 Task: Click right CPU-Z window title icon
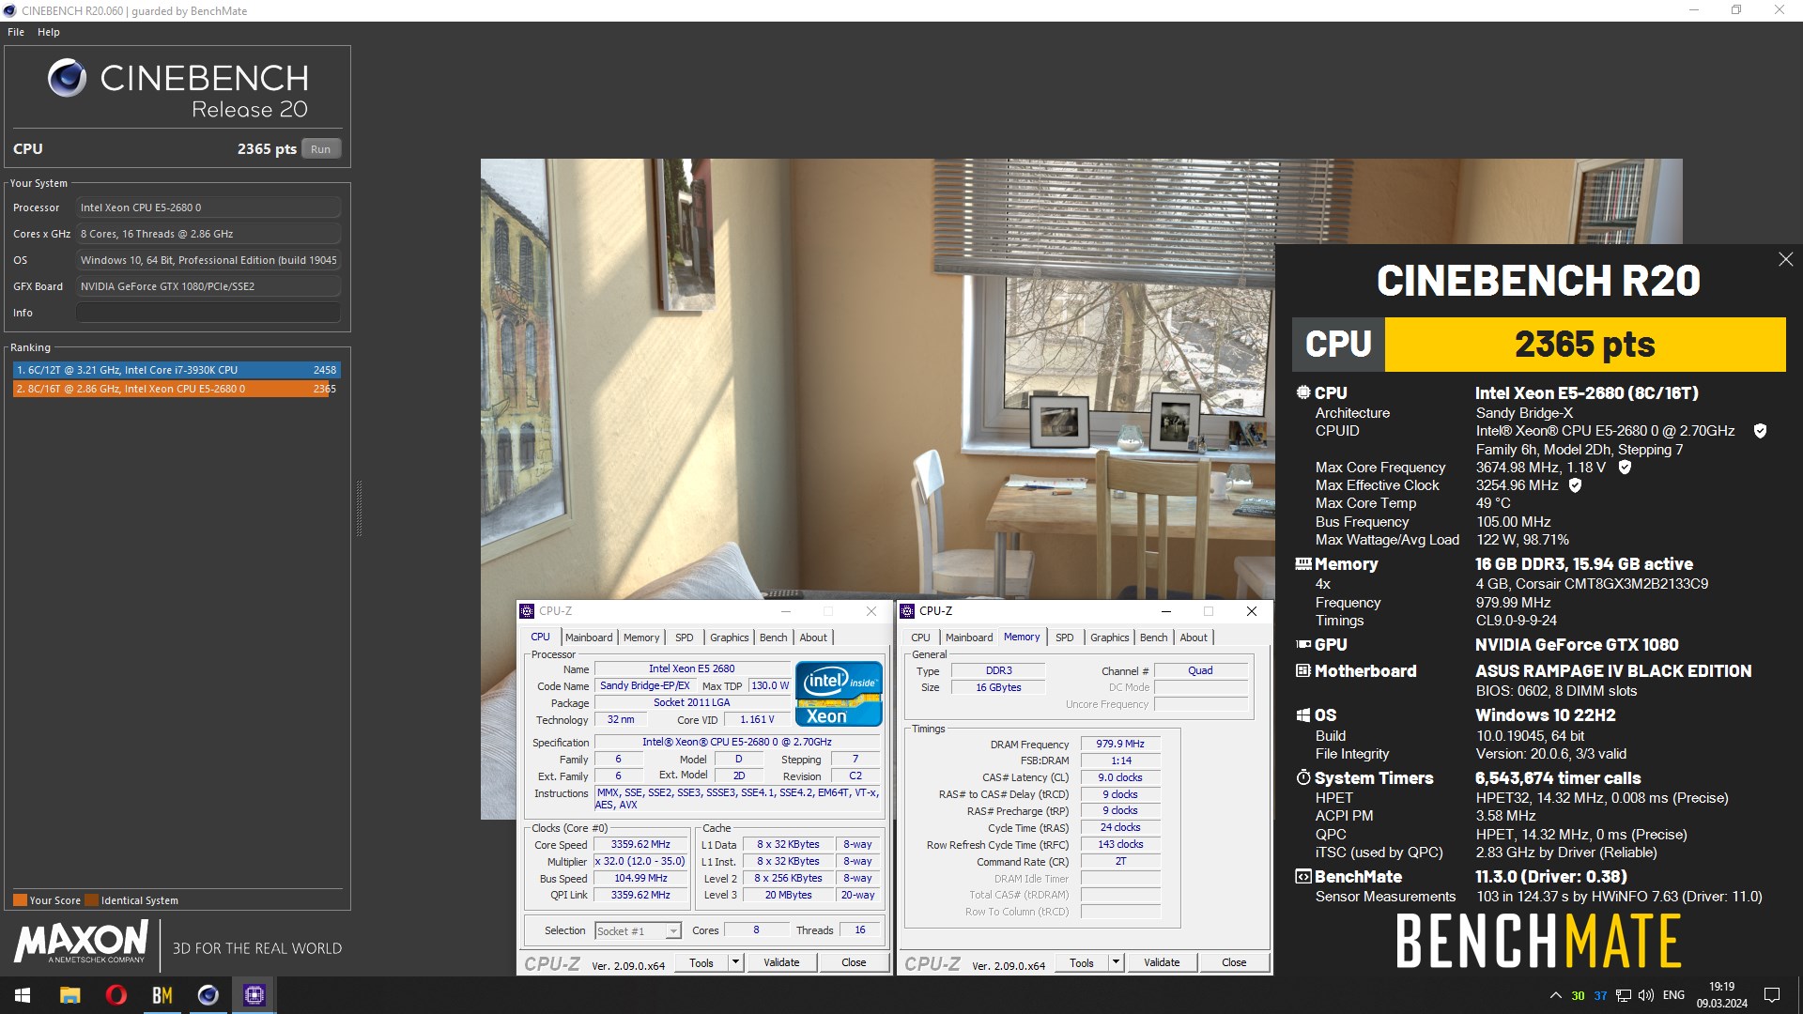point(908,611)
